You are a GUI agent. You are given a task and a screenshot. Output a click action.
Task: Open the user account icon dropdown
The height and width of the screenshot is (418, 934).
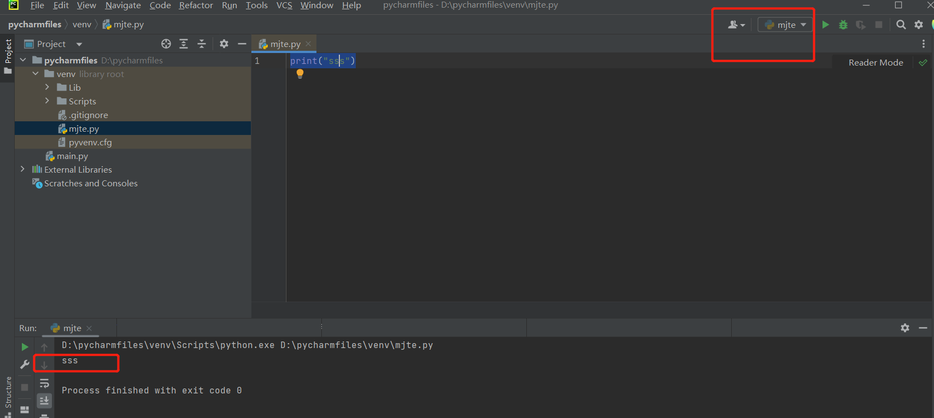pyautogui.click(x=736, y=25)
